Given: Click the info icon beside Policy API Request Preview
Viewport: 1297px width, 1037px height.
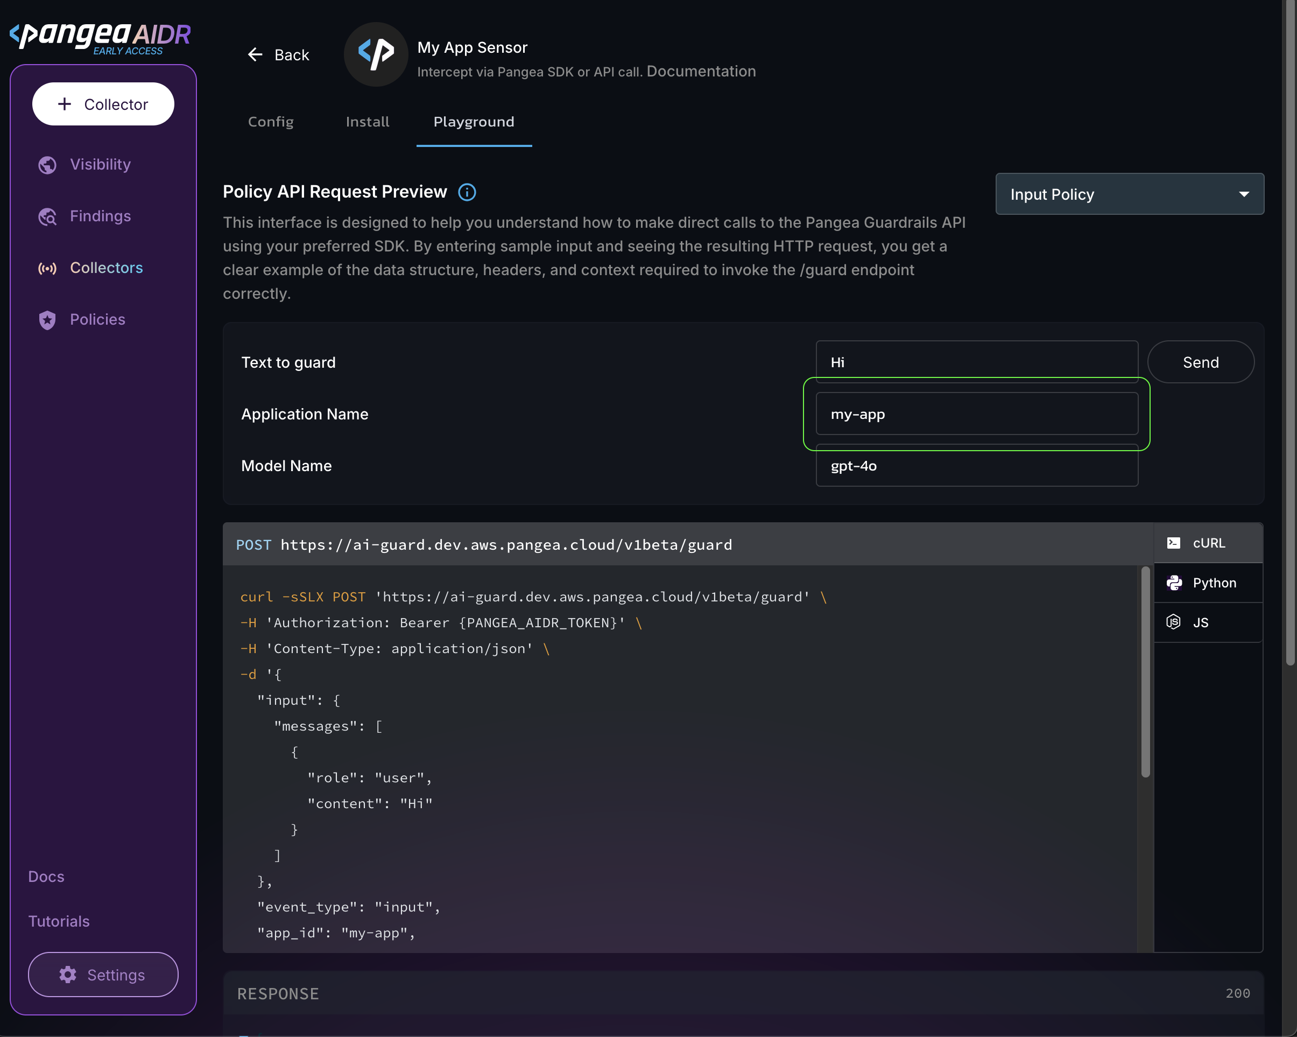Looking at the screenshot, I should point(467,192).
